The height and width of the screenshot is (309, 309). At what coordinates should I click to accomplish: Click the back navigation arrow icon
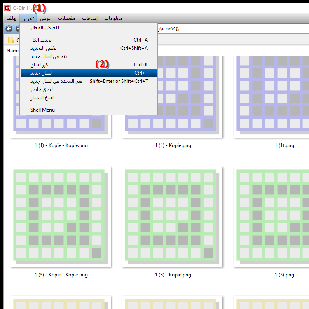(x=9, y=29)
